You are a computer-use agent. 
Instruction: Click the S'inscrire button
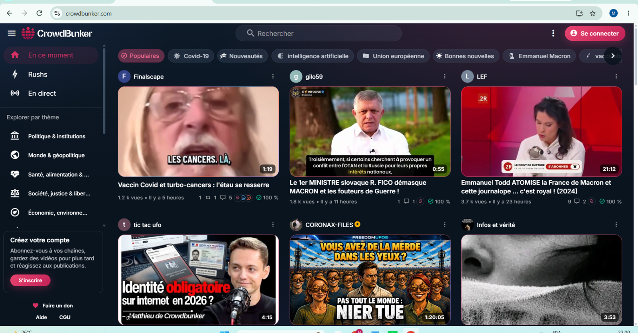30,280
